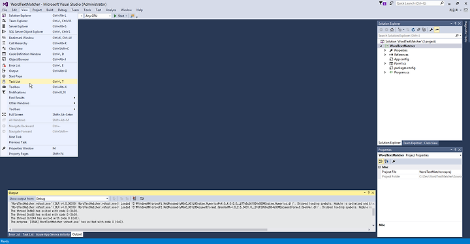Open the Toolbars submenu

[39, 109]
